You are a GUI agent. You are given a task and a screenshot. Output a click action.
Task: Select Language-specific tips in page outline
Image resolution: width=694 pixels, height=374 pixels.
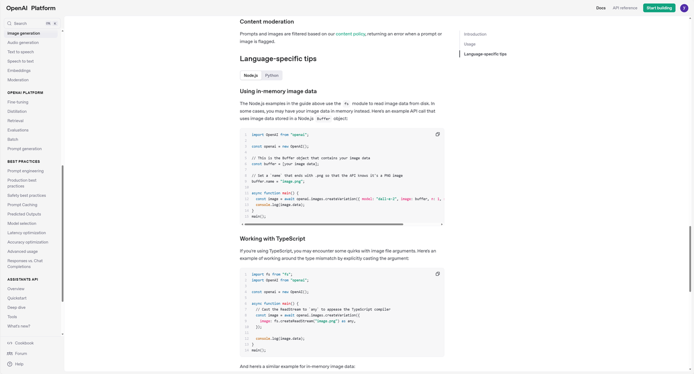pyautogui.click(x=485, y=54)
